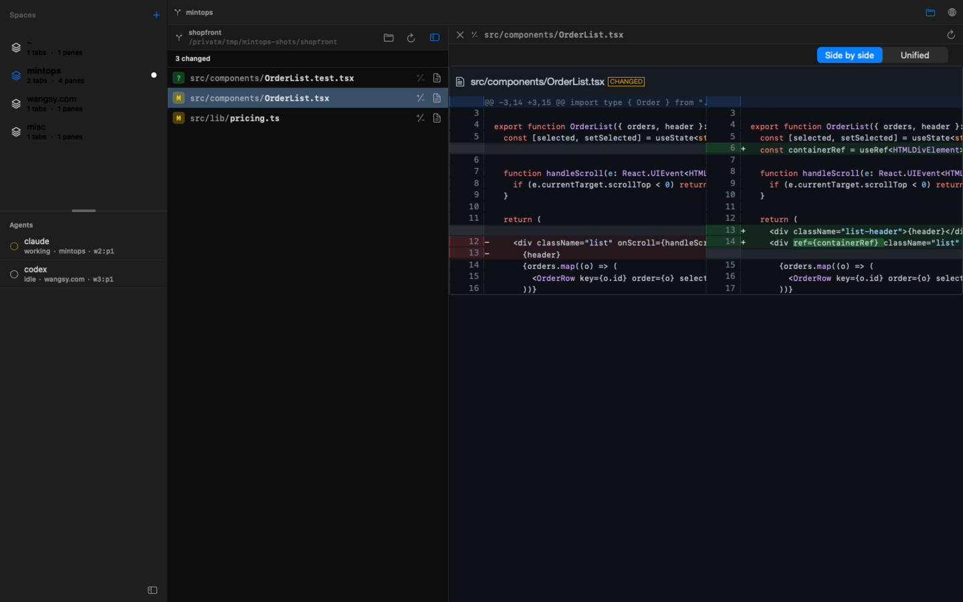Viewport: 963px width, 602px height.
Task: Select the claude agent entry
Action: point(84,246)
